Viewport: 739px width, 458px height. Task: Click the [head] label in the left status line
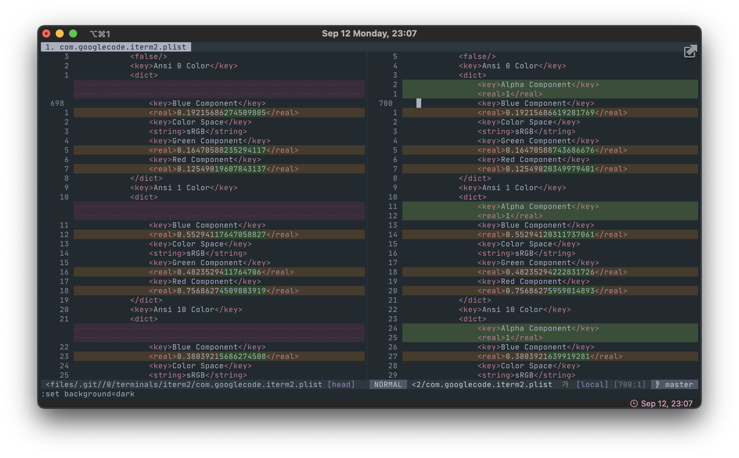[341, 384]
